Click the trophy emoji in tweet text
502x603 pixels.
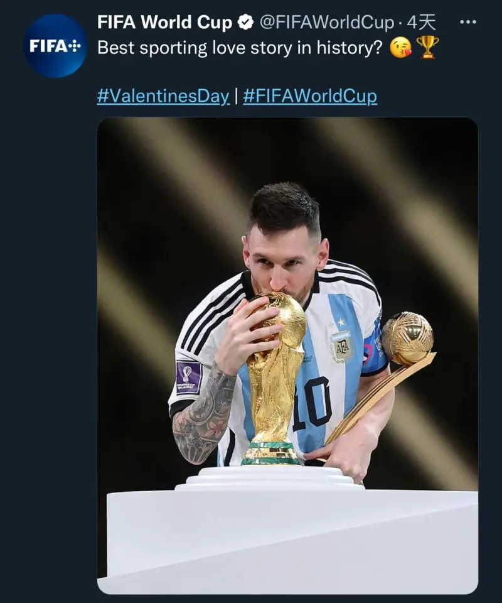427,48
